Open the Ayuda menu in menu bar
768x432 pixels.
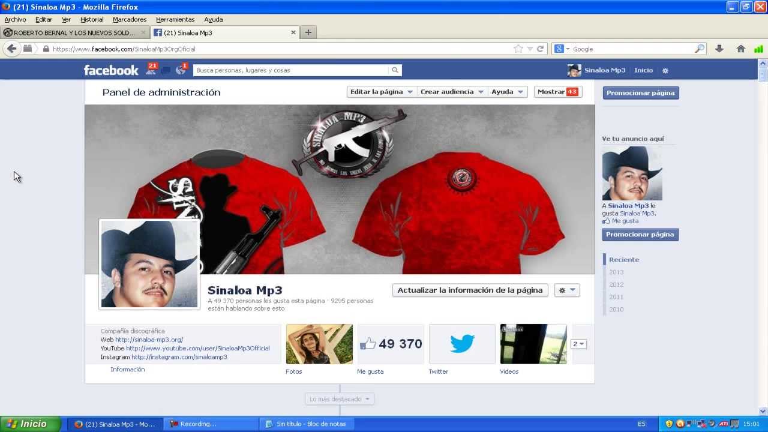tap(213, 19)
